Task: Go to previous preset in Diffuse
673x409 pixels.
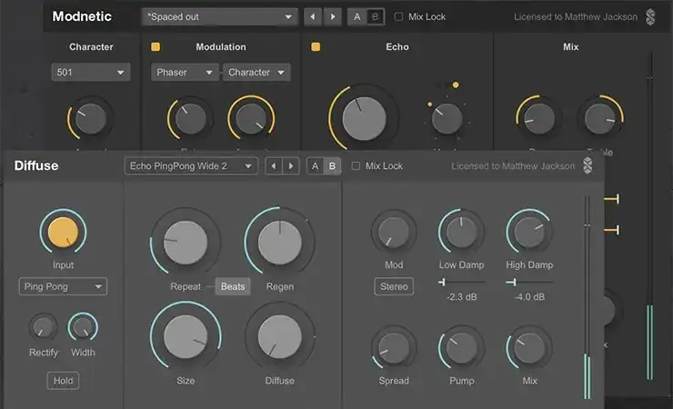Action: [274, 166]
